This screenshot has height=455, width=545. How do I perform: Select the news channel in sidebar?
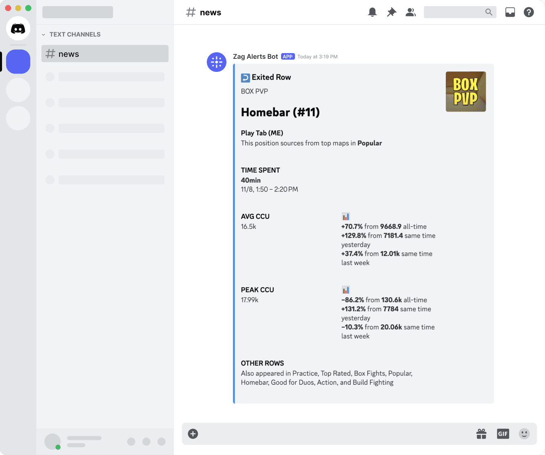point(105,54)
